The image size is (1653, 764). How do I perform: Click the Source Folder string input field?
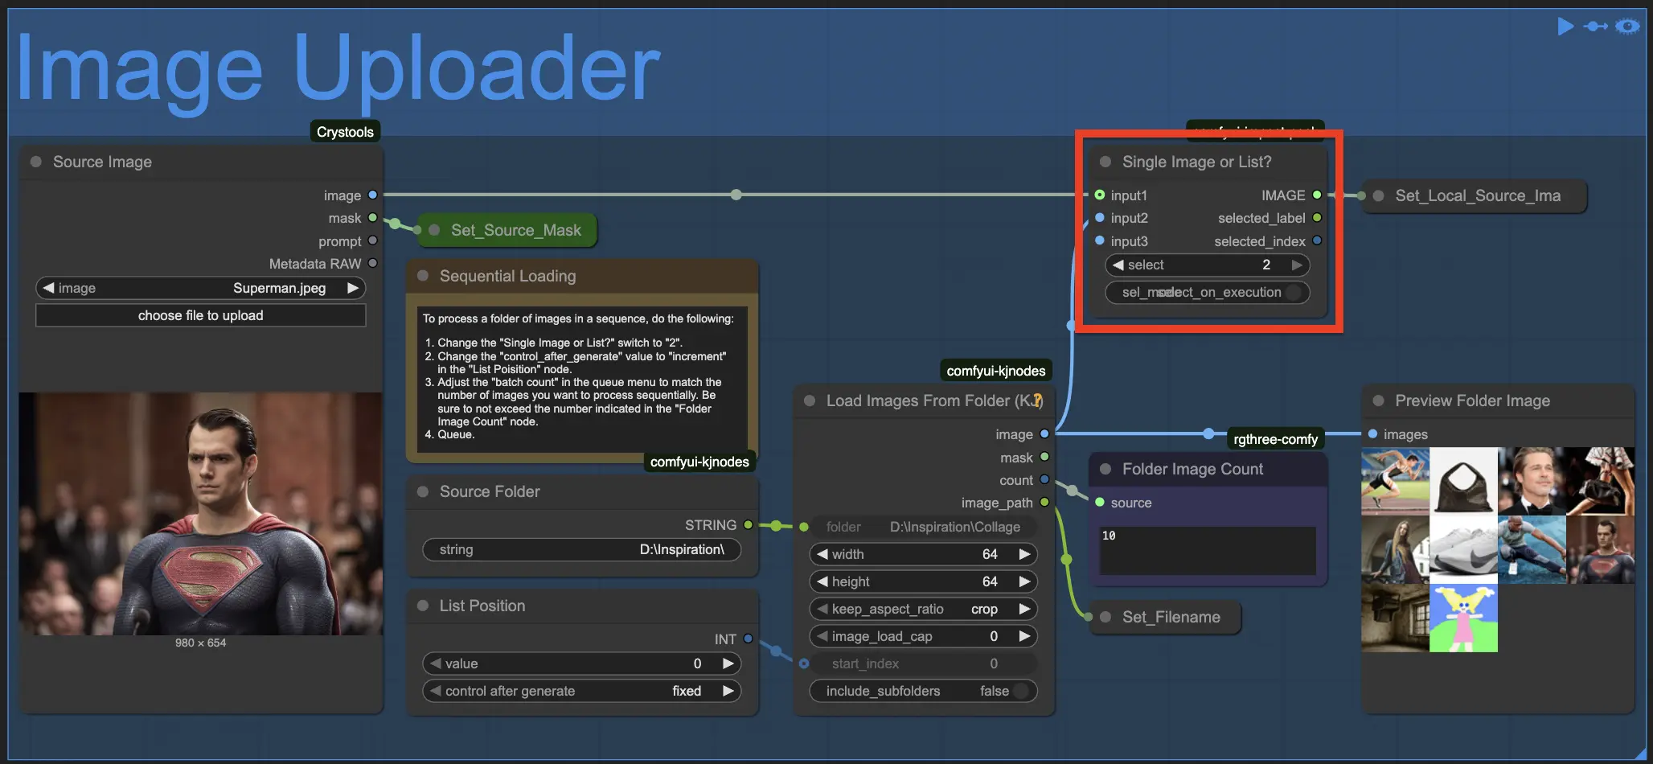[581, 549]
